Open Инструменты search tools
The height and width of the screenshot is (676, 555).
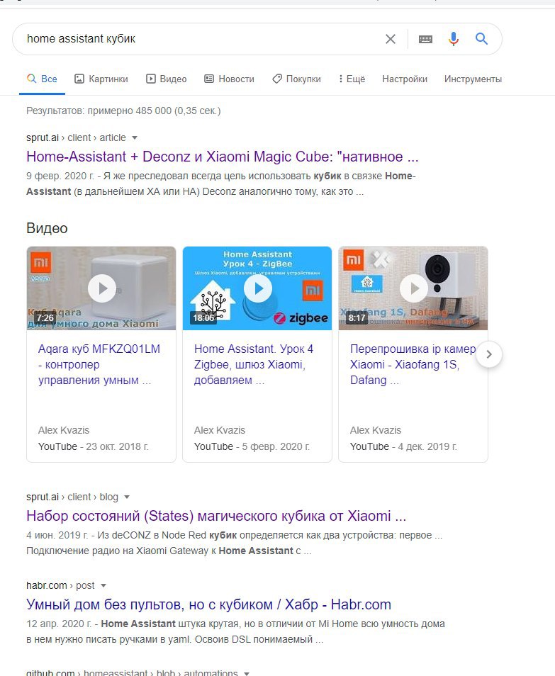473,79
